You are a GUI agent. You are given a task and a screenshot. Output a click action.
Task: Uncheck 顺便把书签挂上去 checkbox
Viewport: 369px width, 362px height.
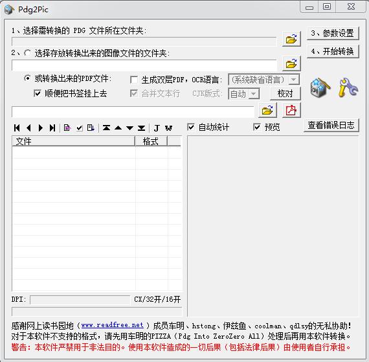37,93
